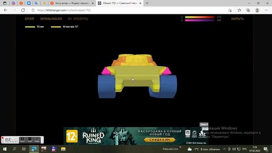
Task: Click the ezvid Recorder PAUSE button
Action: pyautogui.click(x=22, y=140)
